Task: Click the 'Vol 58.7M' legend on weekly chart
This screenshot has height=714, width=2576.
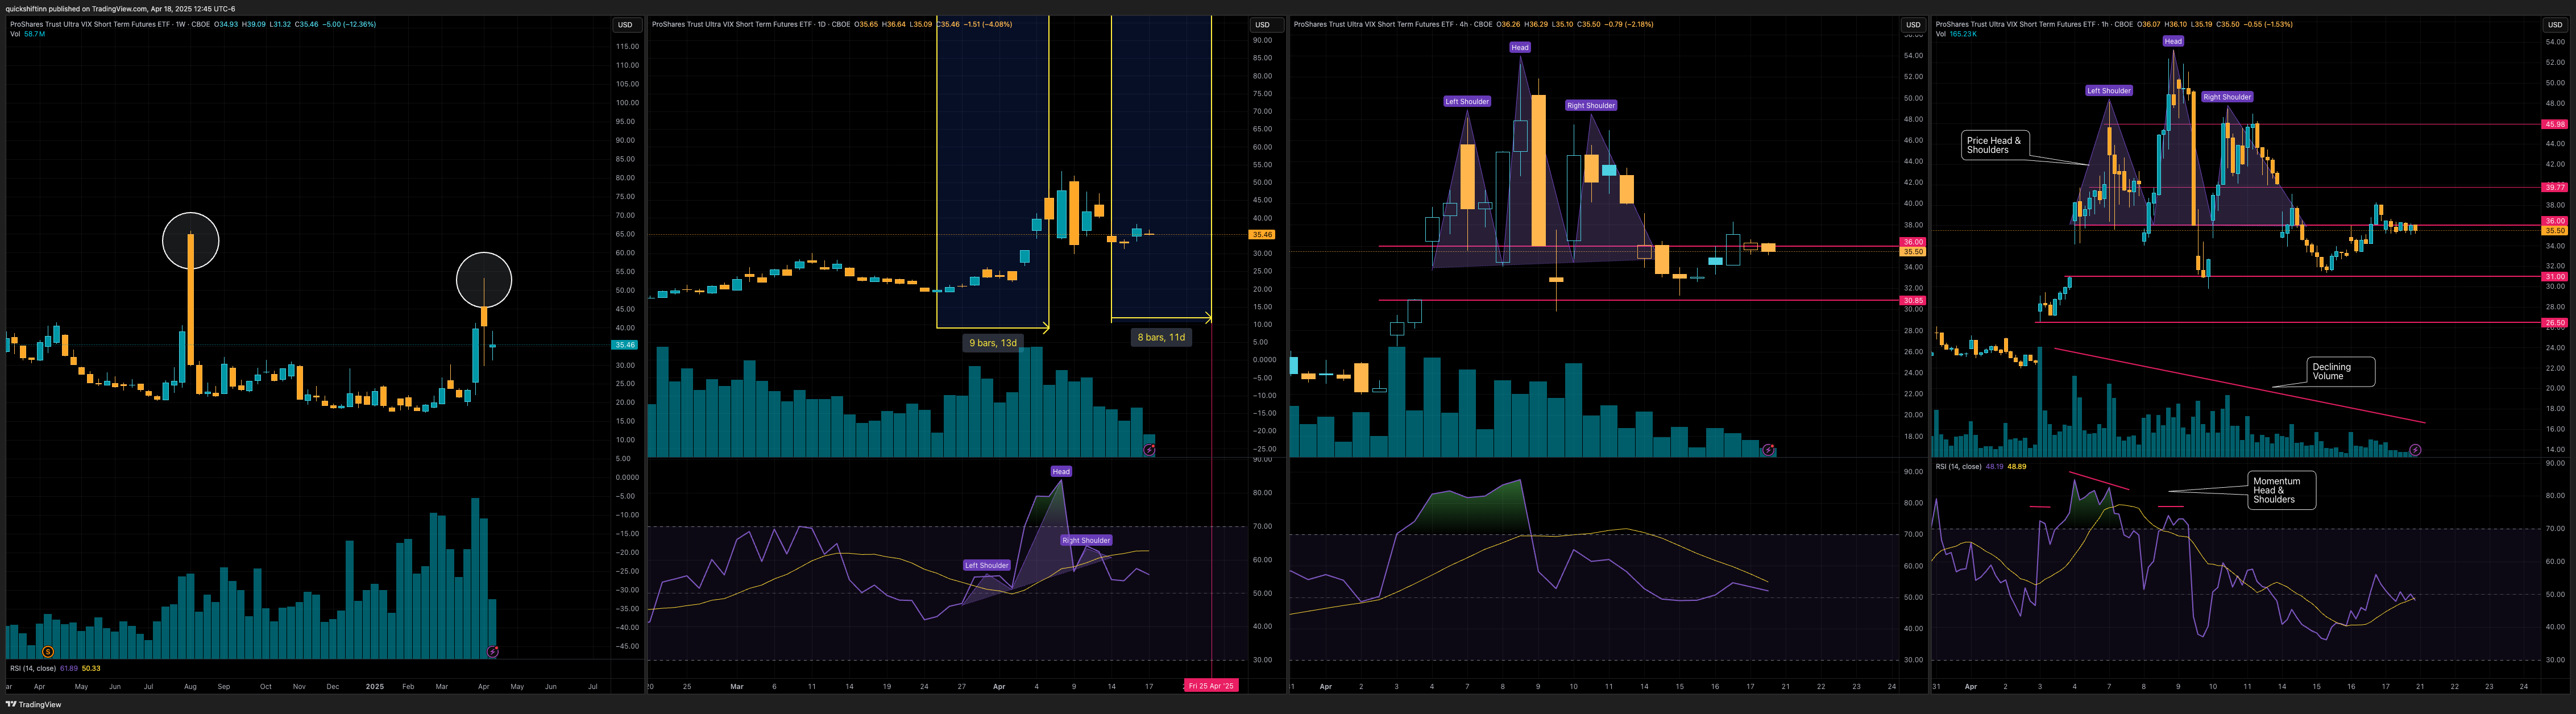Action: click(x=27, y=34)
